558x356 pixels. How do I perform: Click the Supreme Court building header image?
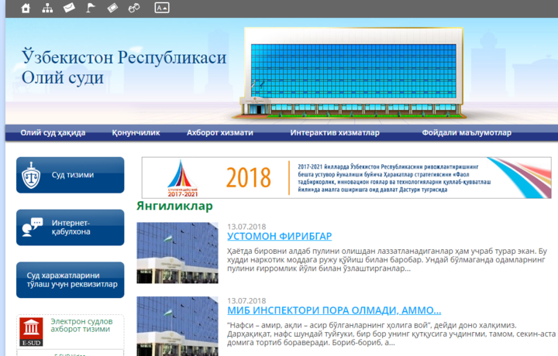coord(350,74)
